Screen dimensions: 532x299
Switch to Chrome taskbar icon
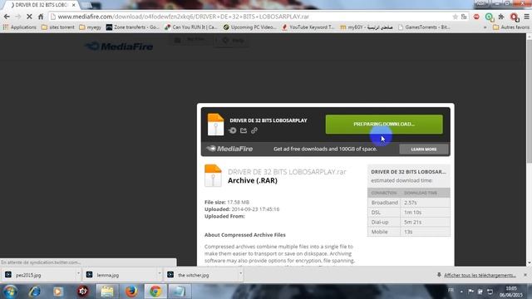(x=155, y=292)
